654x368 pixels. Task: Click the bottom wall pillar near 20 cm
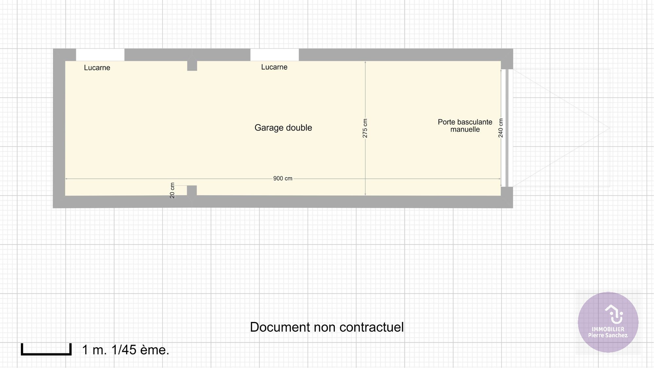point(192,191)
